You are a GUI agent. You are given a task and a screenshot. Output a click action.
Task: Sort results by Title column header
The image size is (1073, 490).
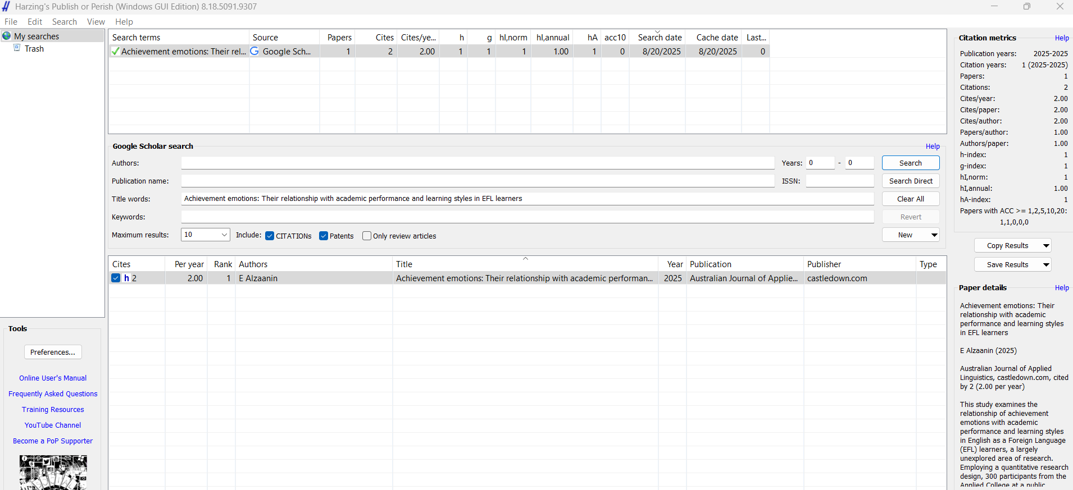click(x=525, y=264)
